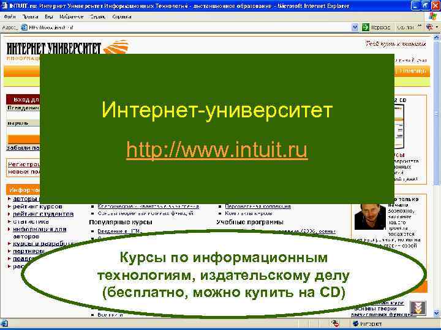Click the vertical scrollbar thumb

pos(437,114)
